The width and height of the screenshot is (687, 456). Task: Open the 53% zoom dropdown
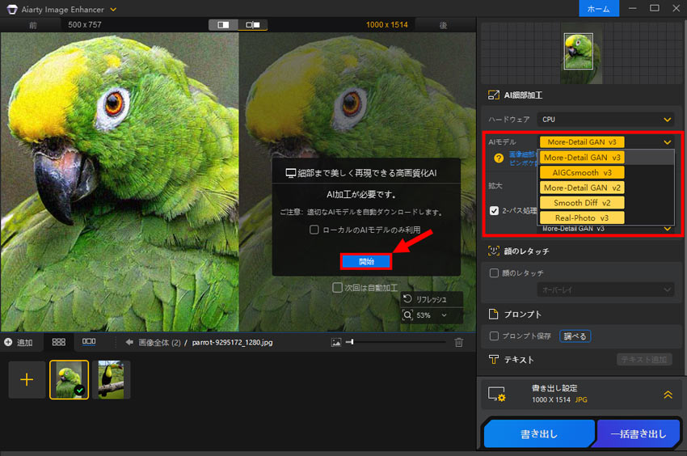click(445, 315)
